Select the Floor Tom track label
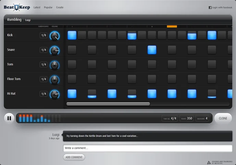This screenshot has width=236, height=165. pyautogui.click(x=14, y=79)
